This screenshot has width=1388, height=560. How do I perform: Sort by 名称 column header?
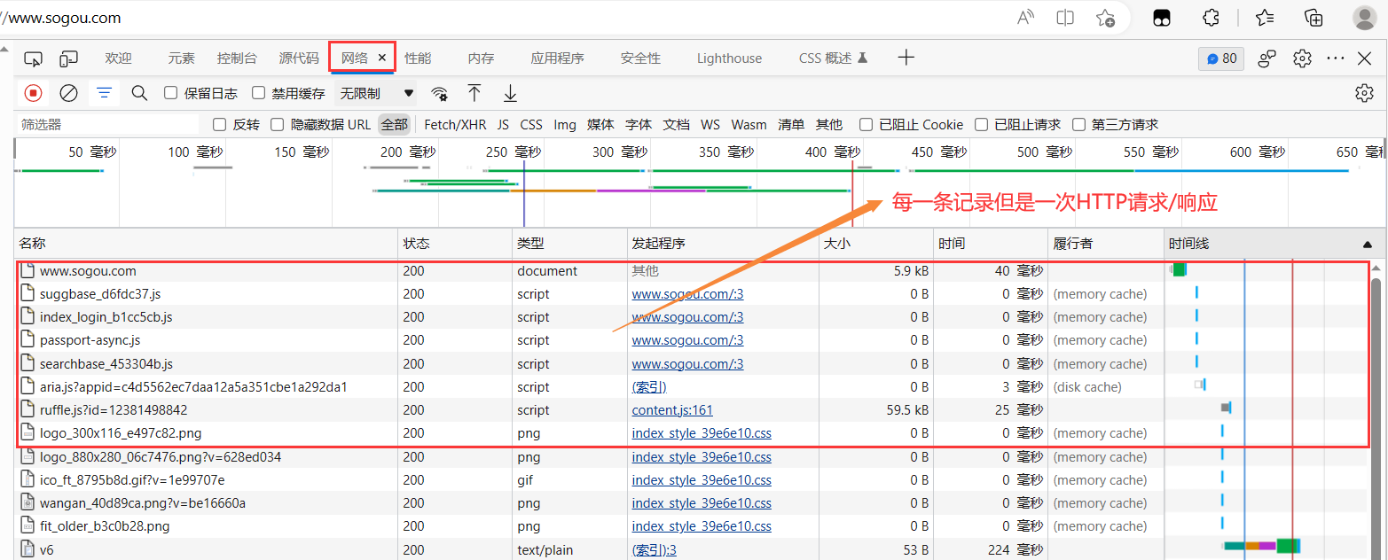pyautogui.click(x=206, y=244)
